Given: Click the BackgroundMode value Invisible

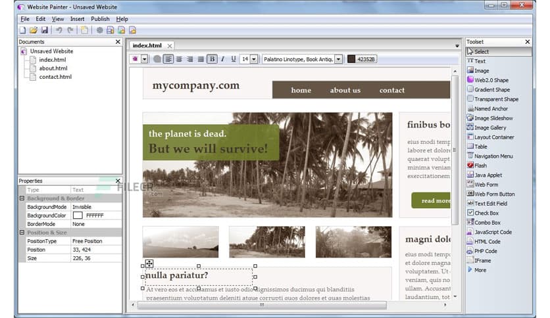Looking at the screenshot, I should pyautogui.click(x=96, y=207).
